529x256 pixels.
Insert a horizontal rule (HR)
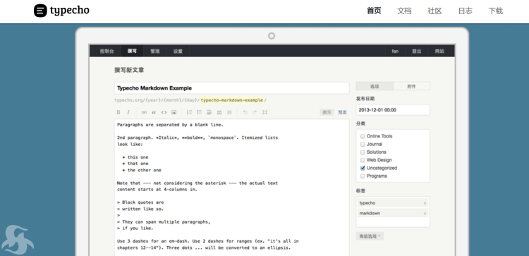click(219, 112)
